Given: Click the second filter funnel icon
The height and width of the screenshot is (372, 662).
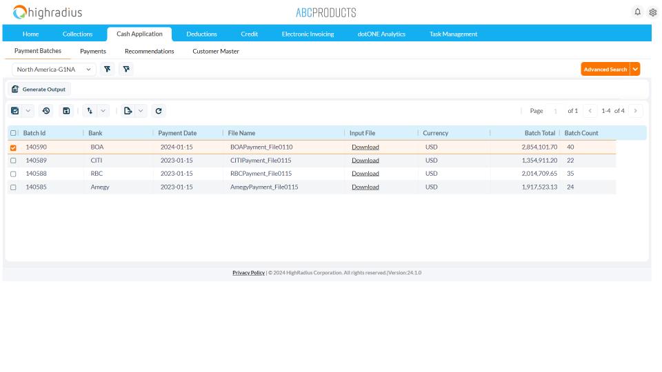Looking at the screenshot, I should click(x=126, y=70).
